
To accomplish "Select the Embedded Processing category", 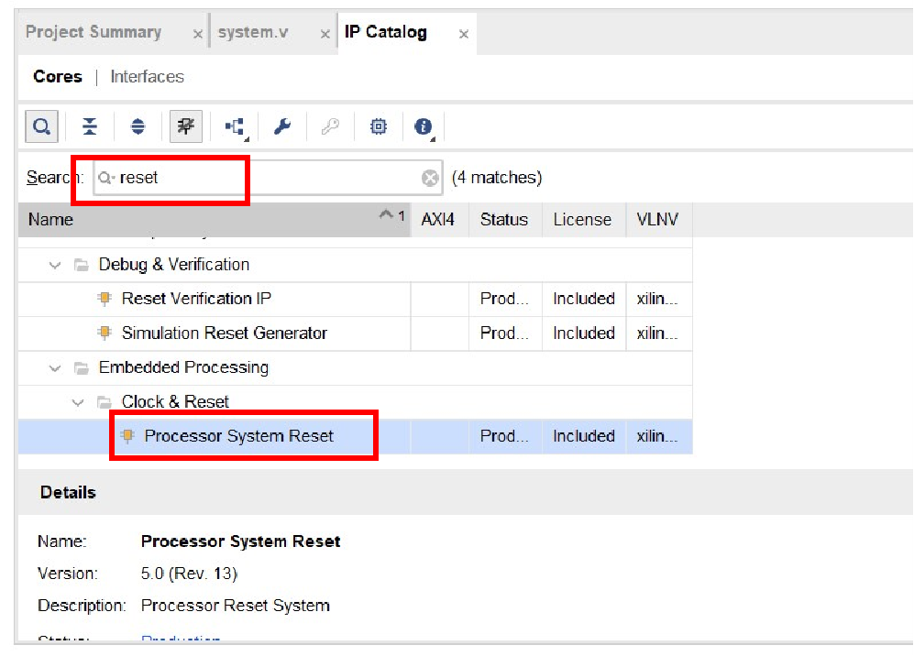I will click(183, 367).
